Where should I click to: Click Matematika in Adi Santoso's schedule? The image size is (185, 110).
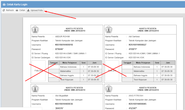click(x=139, y=71)
